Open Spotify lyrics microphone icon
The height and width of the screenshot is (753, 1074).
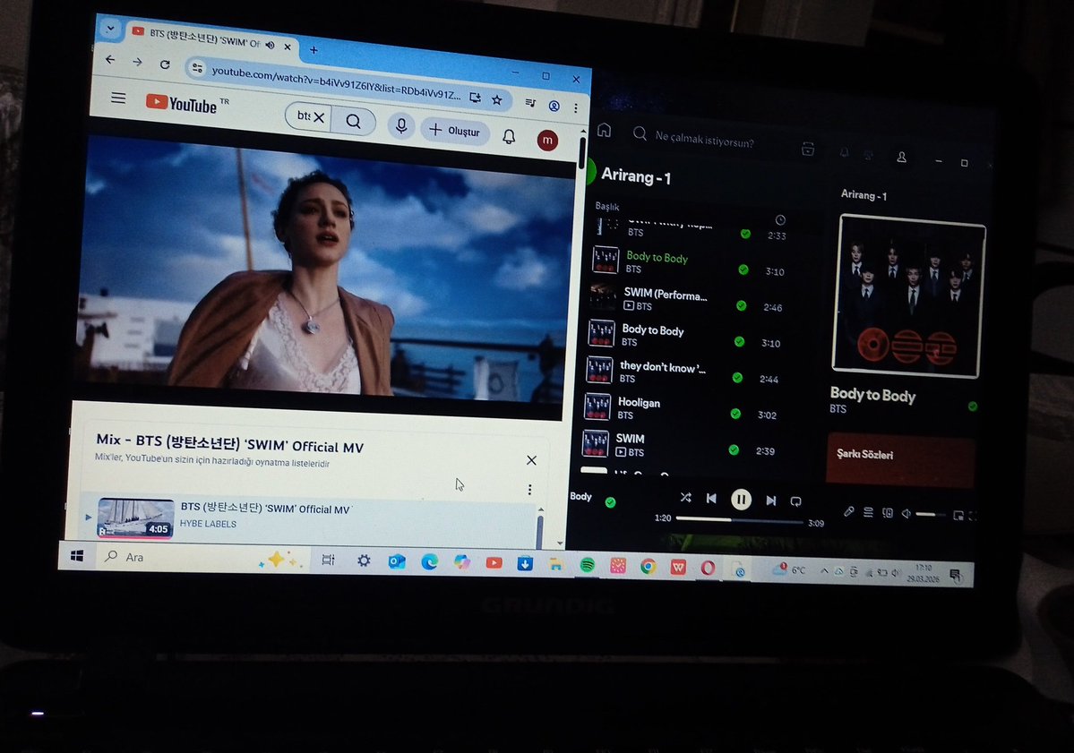point(848,511)
